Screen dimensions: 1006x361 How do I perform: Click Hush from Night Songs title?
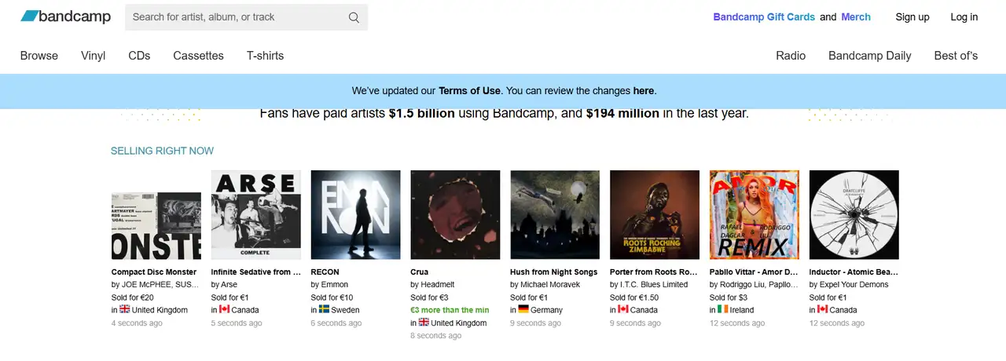pyautogui.click(x=554, y=272)
